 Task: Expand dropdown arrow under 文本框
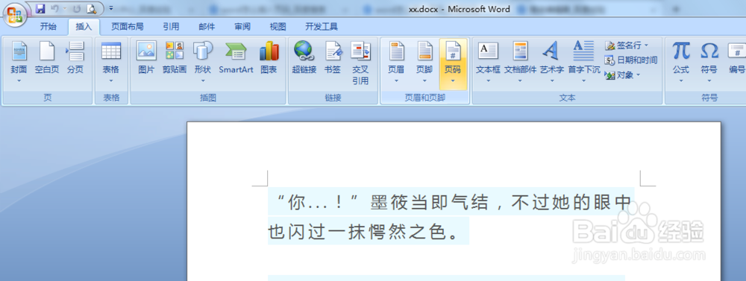488,80
